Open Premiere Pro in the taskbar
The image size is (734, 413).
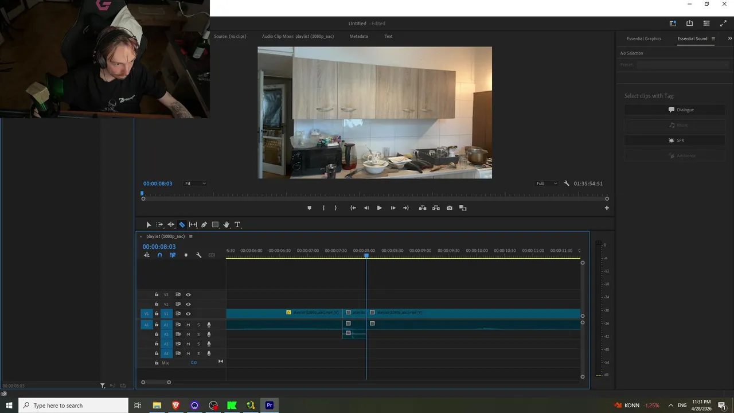270,406
